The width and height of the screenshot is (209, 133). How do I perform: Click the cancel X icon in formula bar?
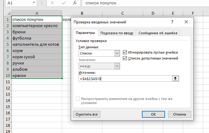(52, 3)
